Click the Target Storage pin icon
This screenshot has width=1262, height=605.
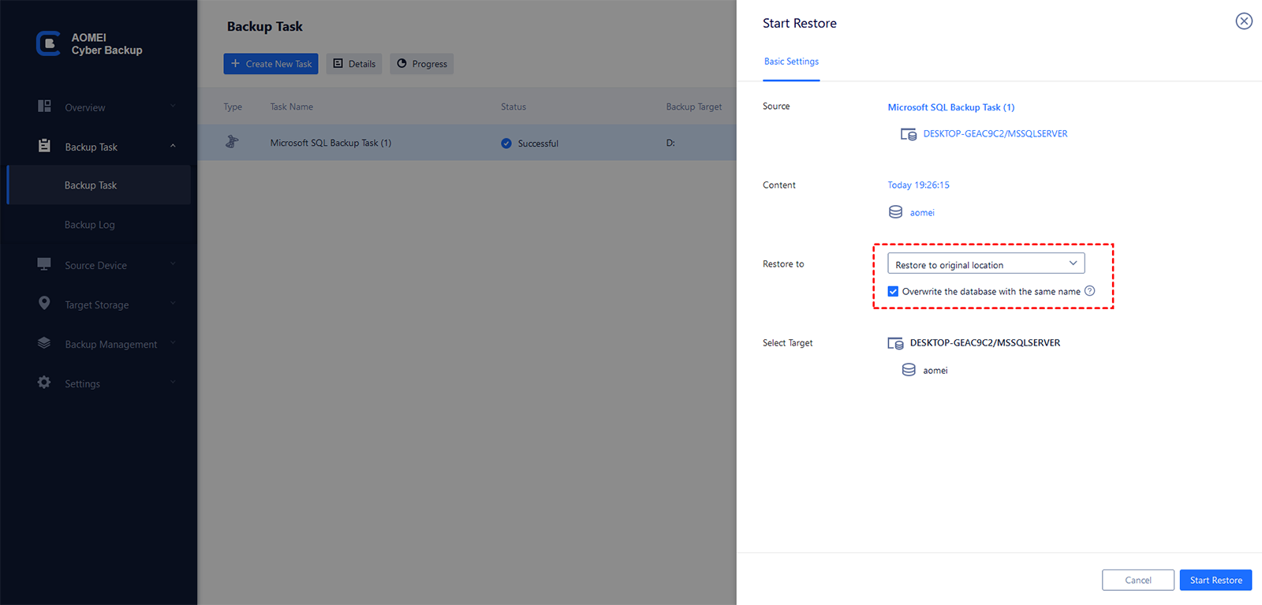pyautogui.click(x=44, y=303)
